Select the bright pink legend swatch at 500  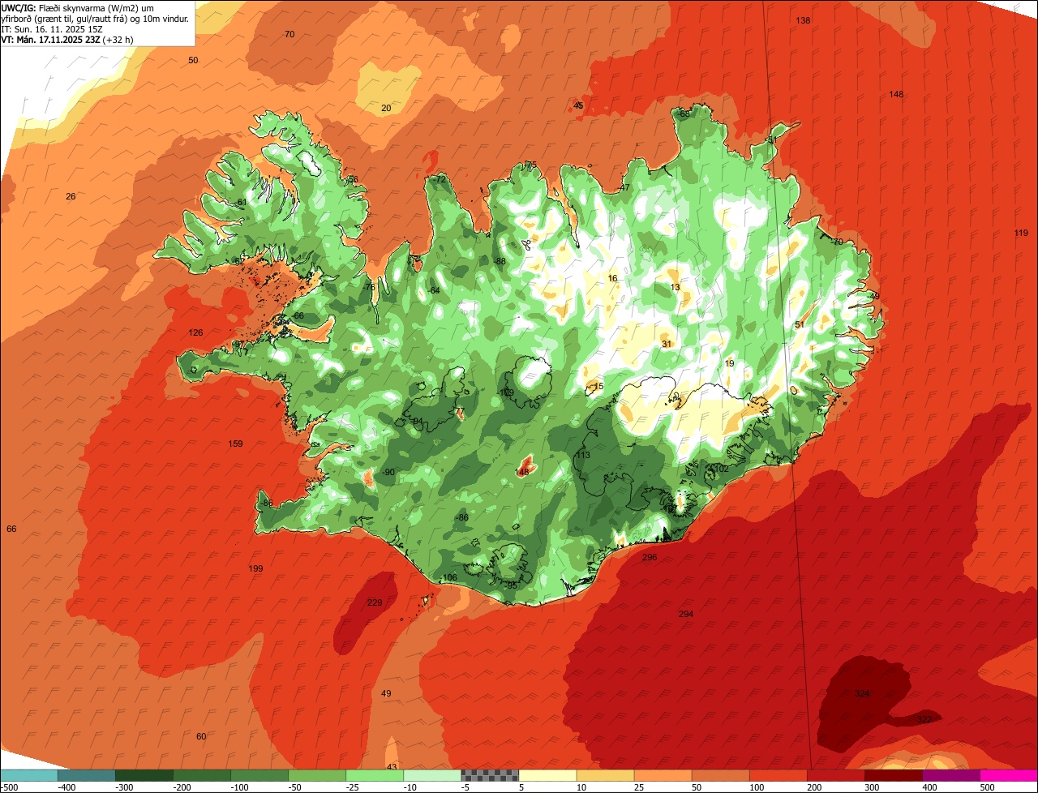tap(1009, 775)
